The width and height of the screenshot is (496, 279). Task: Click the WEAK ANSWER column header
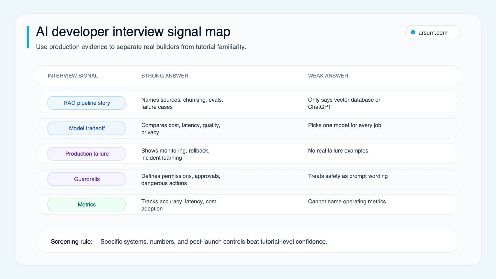click(x=328, y=76)
